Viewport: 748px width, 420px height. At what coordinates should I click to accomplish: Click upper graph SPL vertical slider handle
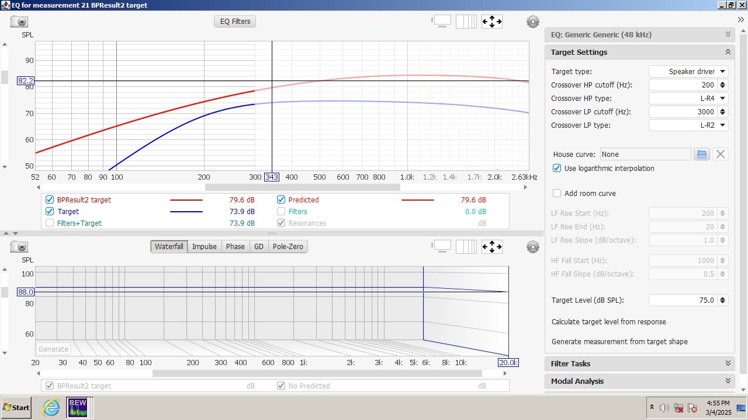5,78
